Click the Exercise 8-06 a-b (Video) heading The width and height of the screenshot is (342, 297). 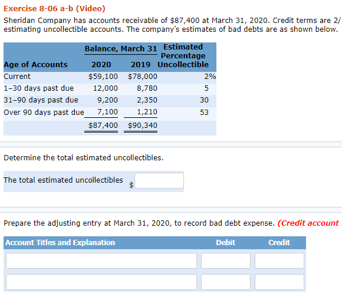click(x=54, y=8)
